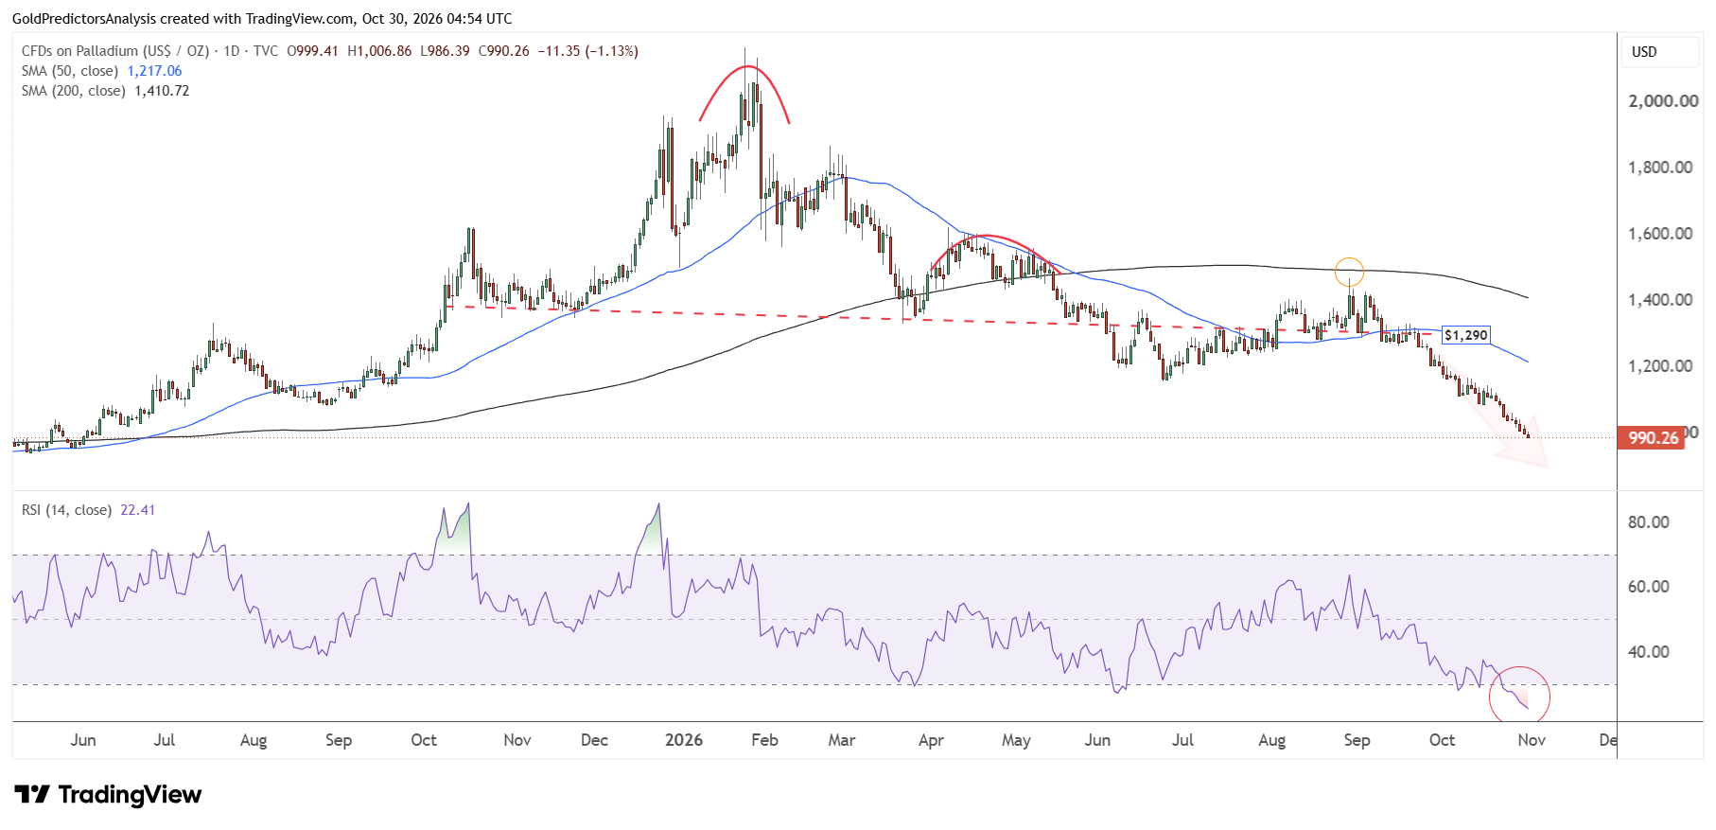Image resolution: width=1716 pixels, height=830 pixels.
Task: Click the Mar label on time axis
Action: point(842,740)
